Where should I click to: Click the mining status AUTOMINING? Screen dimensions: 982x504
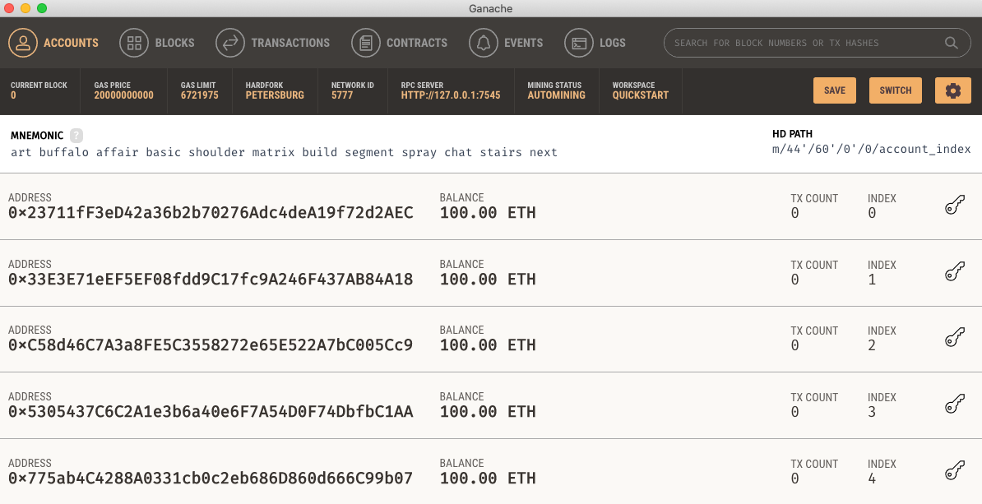tap(556, 95)
